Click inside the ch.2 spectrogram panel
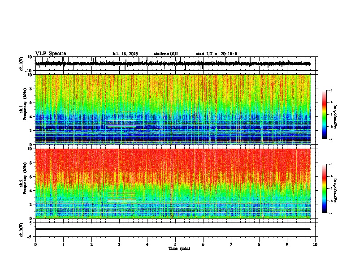Screen dimensions: 355x274 pyautogui.click(x=173, y=184)
